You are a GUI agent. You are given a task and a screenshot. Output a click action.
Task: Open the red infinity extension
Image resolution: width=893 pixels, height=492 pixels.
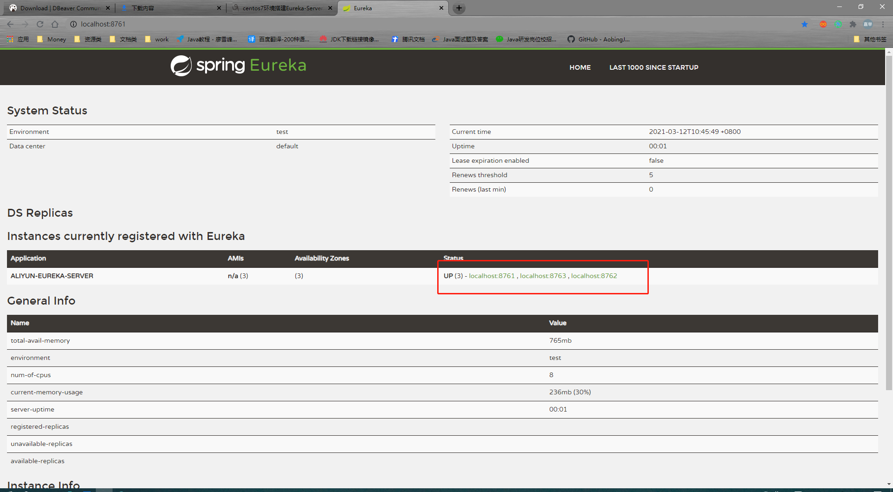(823, 24)
